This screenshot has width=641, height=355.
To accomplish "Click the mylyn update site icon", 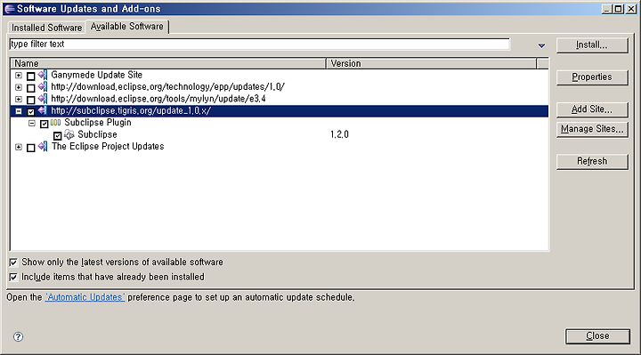I will (x=43, y=99).
